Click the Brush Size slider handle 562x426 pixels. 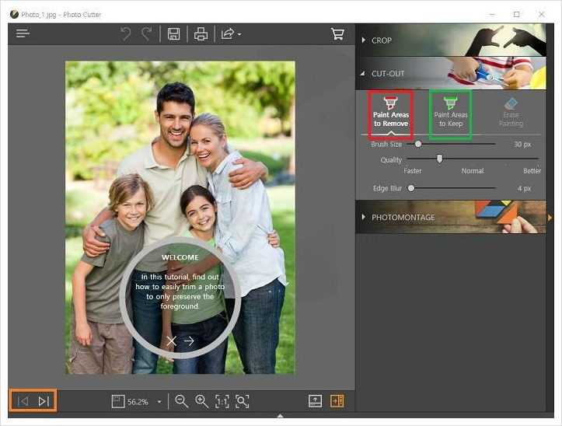click(418, 144)
